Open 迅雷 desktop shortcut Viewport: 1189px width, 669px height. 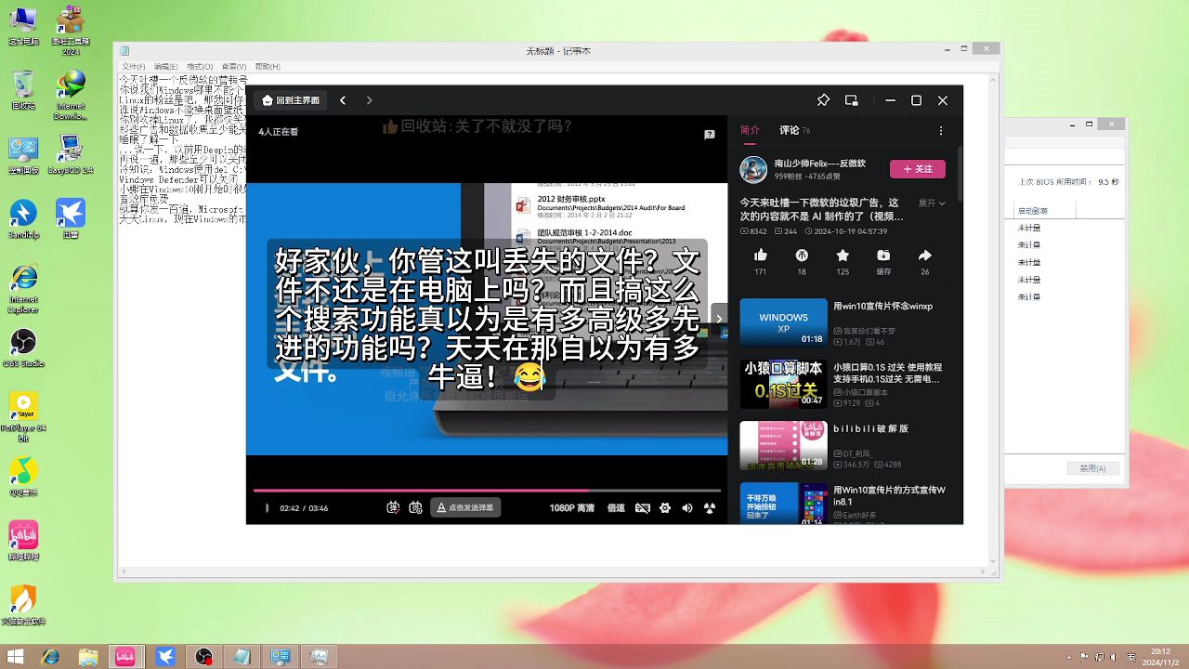[71, 219]
